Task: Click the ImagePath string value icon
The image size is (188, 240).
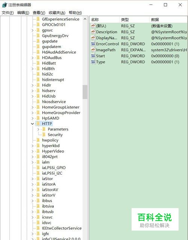Action: 93,50
